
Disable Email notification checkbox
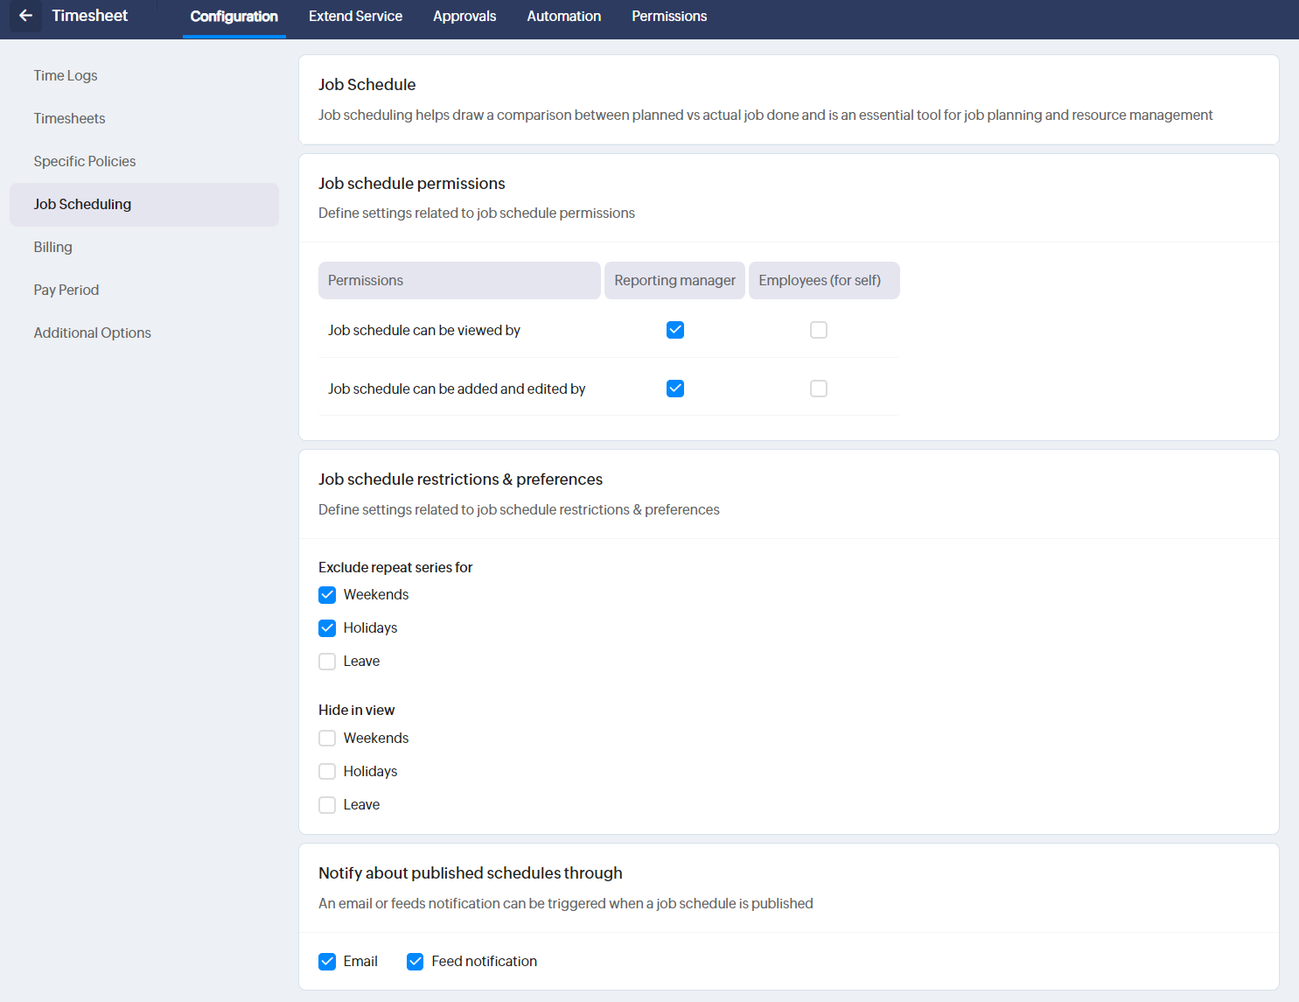click(x=327, y=962)
